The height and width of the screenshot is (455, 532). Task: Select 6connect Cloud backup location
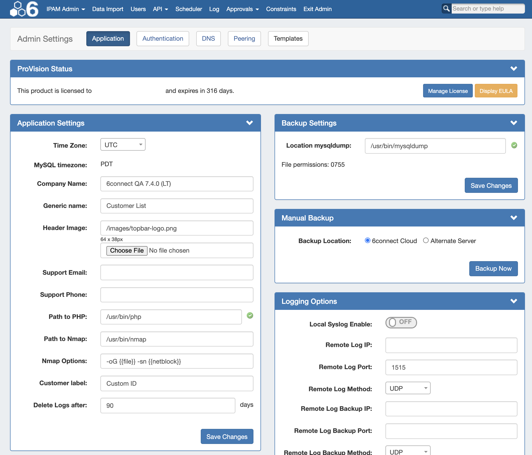[x=367, y=241]
